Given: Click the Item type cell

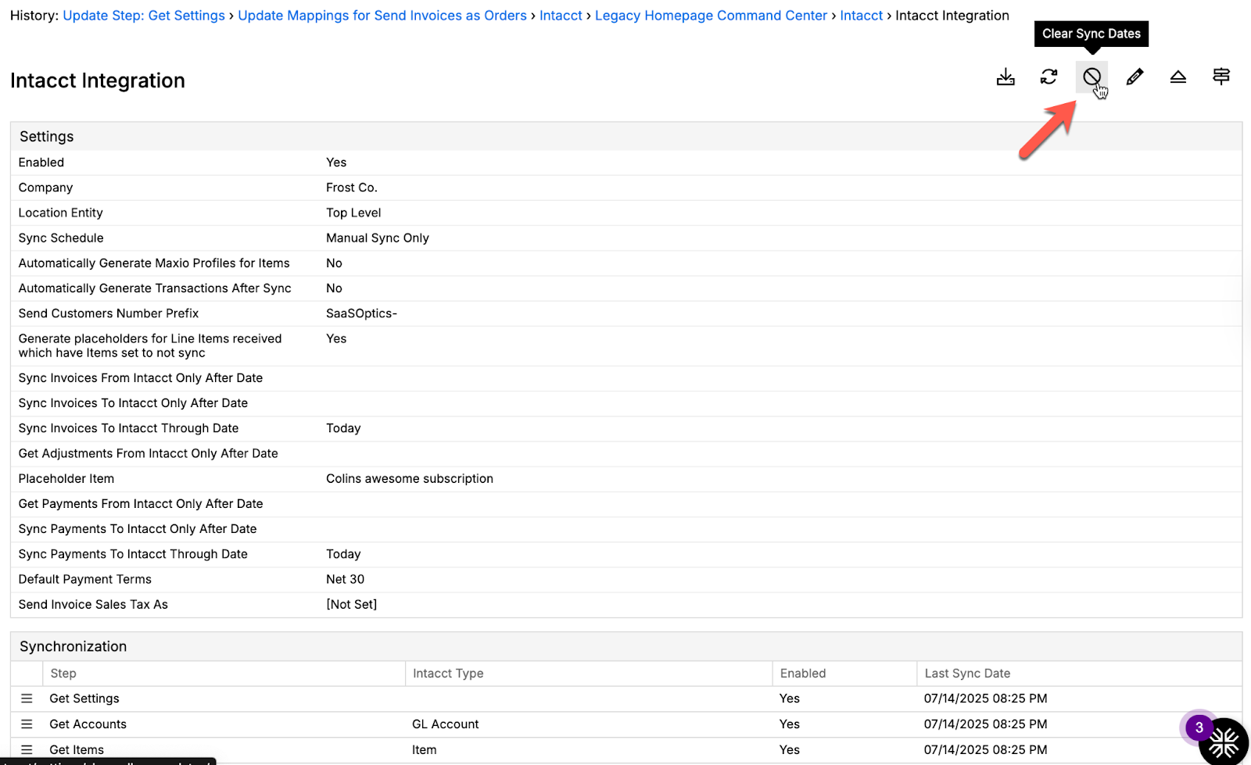Looking at the screenshot, I should pyautogui.click(x=425, y=750).
